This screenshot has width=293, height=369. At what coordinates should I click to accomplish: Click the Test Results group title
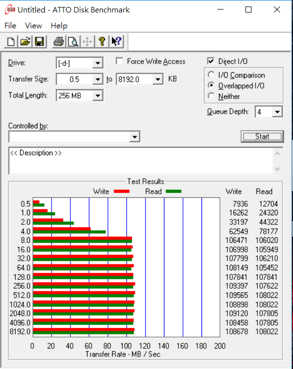click(x=145, y=181)
